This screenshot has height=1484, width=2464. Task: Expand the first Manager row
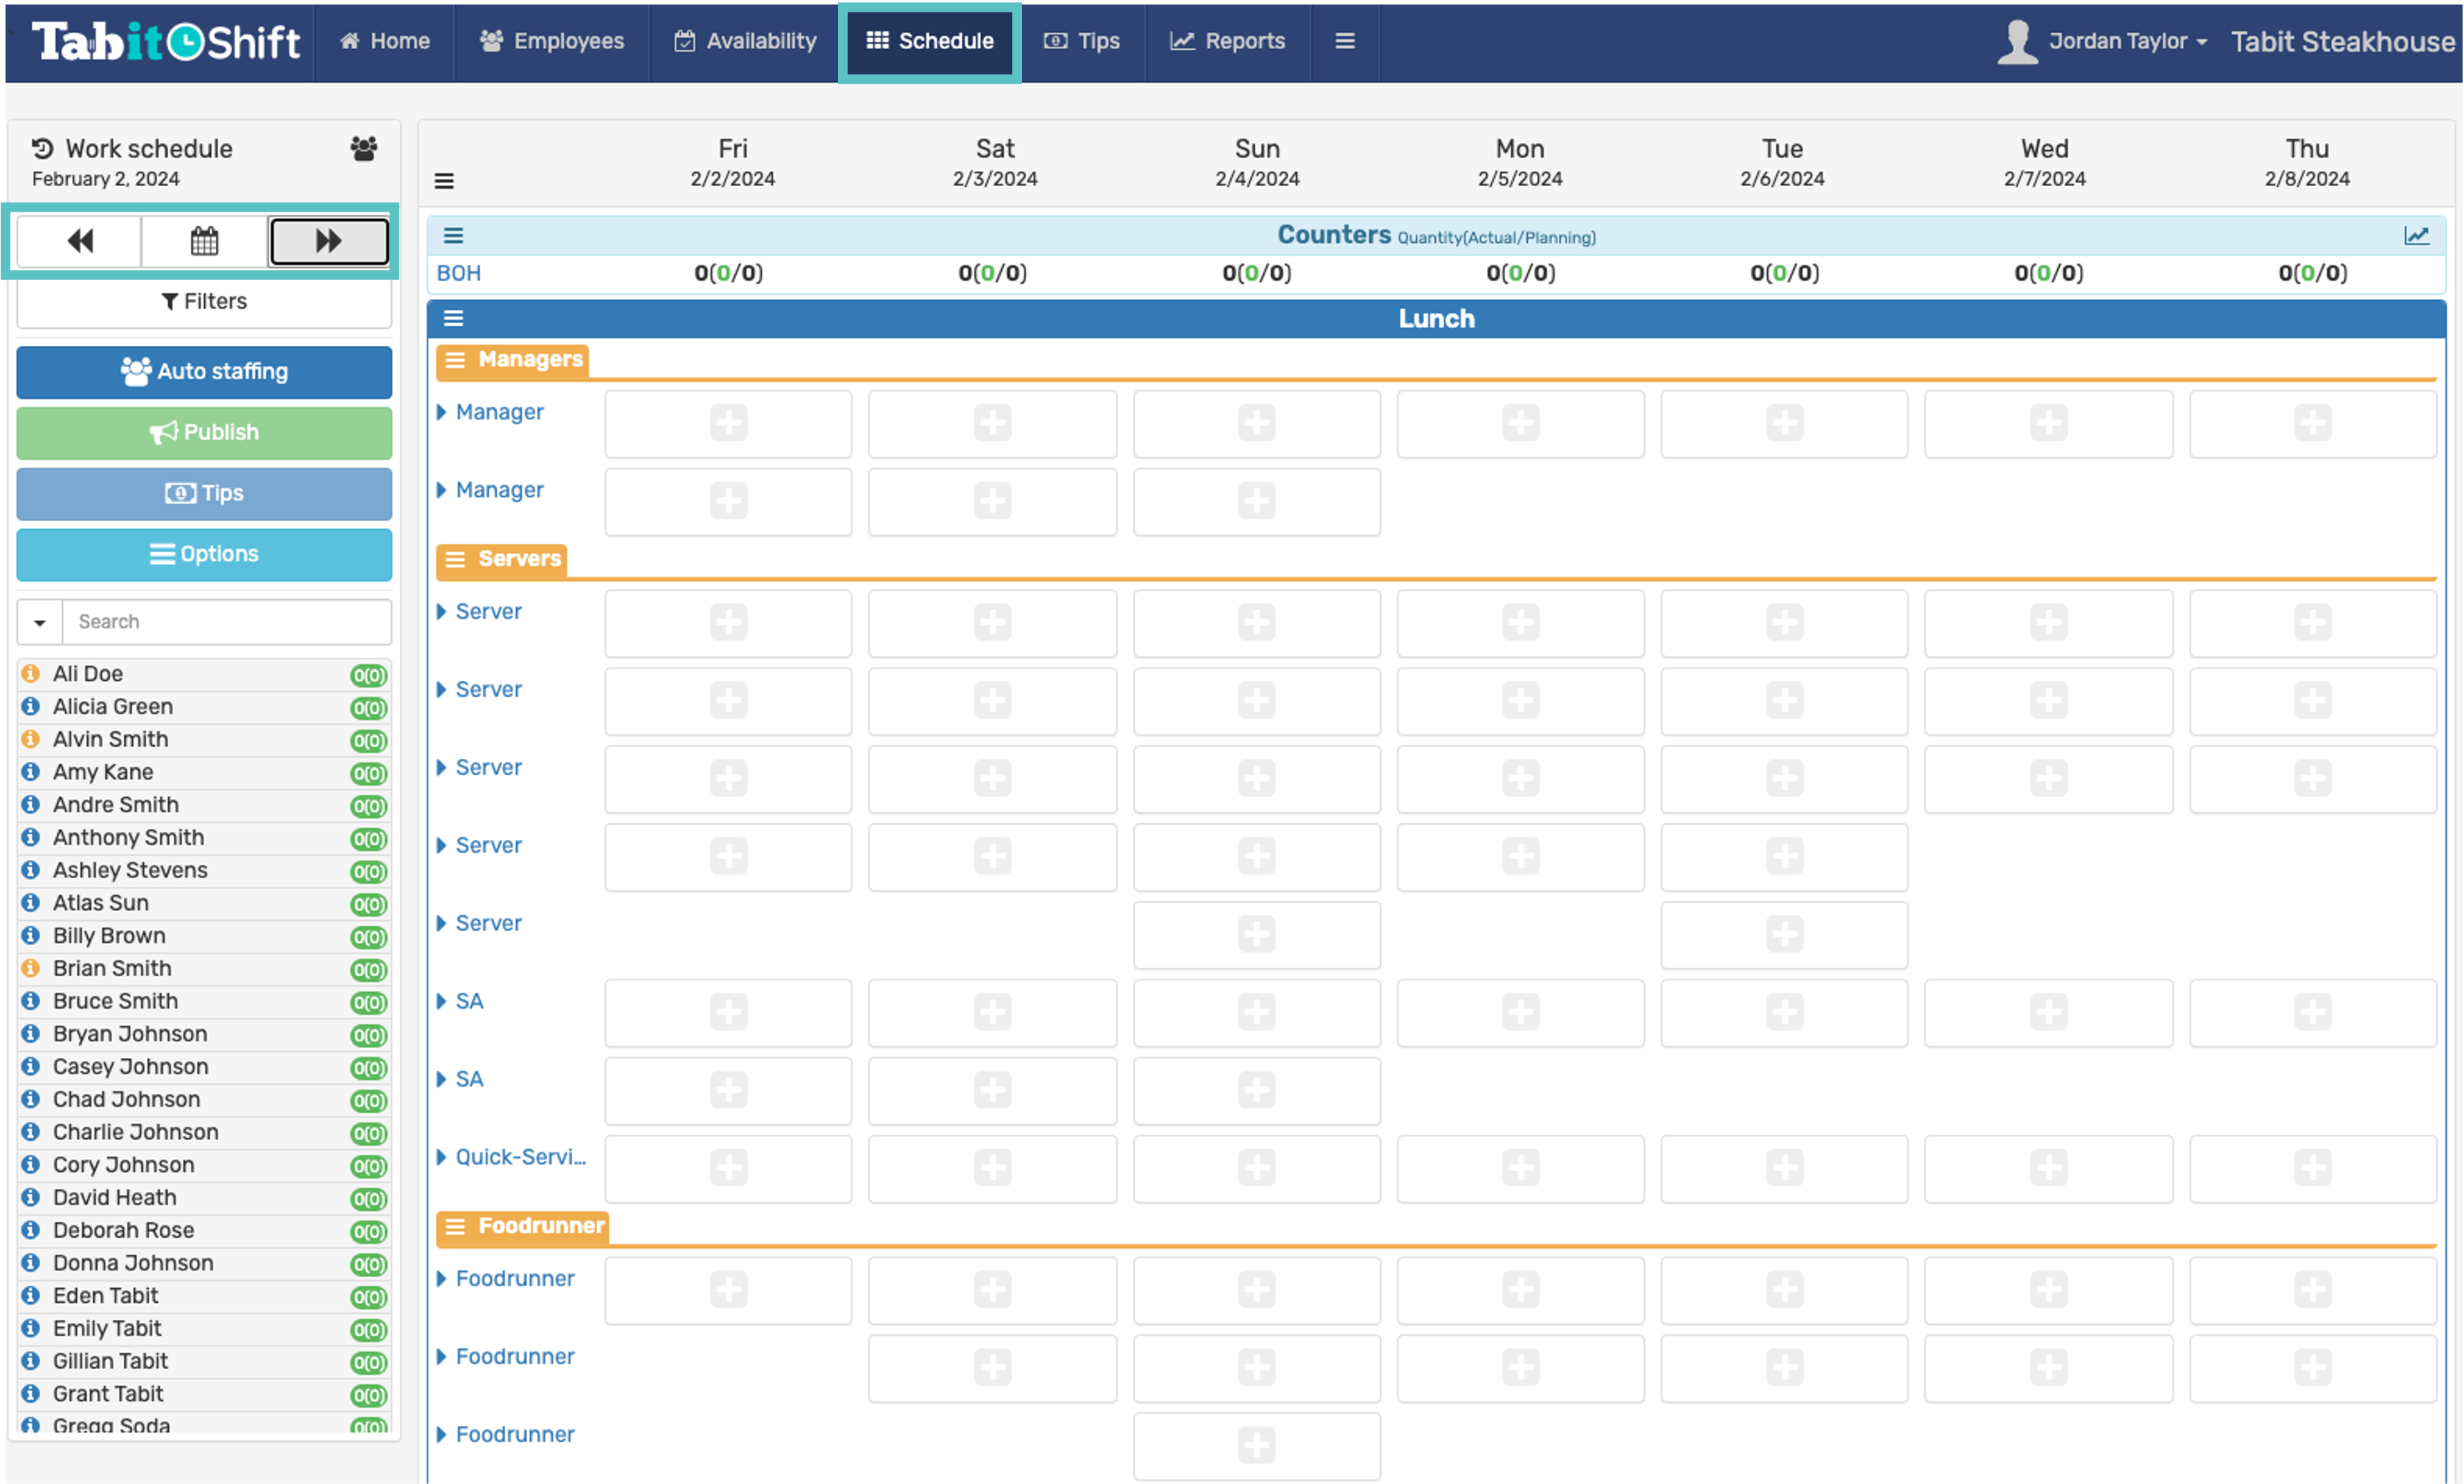(441, 412)
